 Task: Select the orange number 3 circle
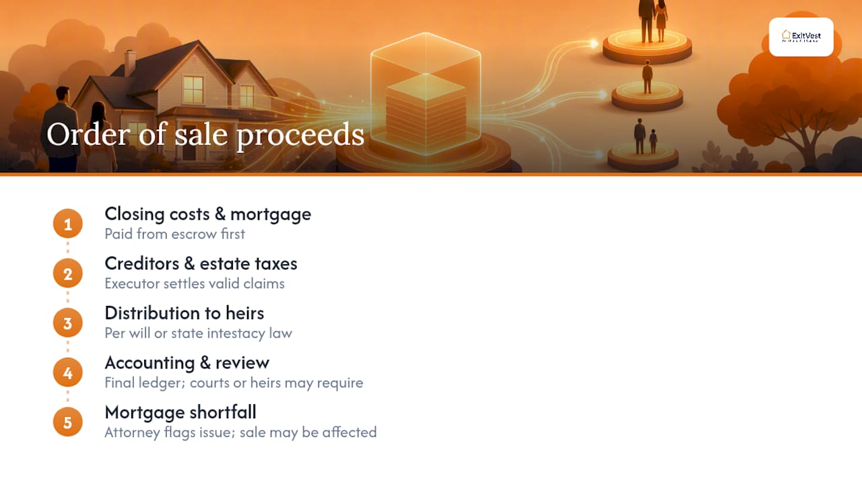coord(68,323)
